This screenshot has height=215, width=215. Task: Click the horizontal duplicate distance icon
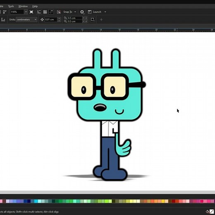point(65,18)
